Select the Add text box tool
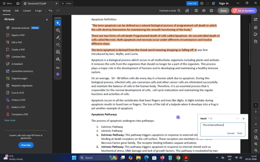The width and height of the screenshot is (260, 162). tap(58, 52)
